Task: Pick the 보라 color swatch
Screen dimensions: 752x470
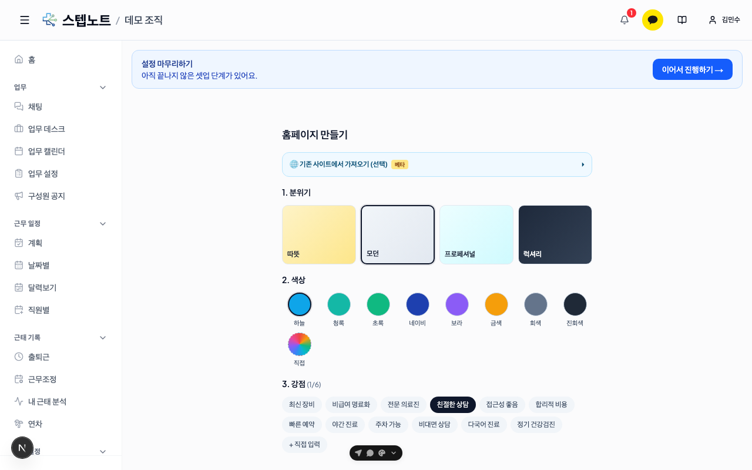Action: 457,304
